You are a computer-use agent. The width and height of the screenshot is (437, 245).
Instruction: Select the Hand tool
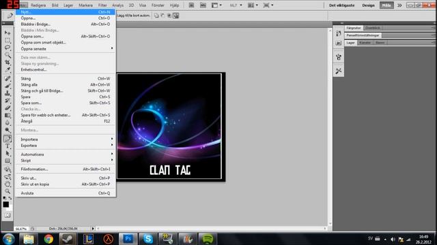pos(8,184)
